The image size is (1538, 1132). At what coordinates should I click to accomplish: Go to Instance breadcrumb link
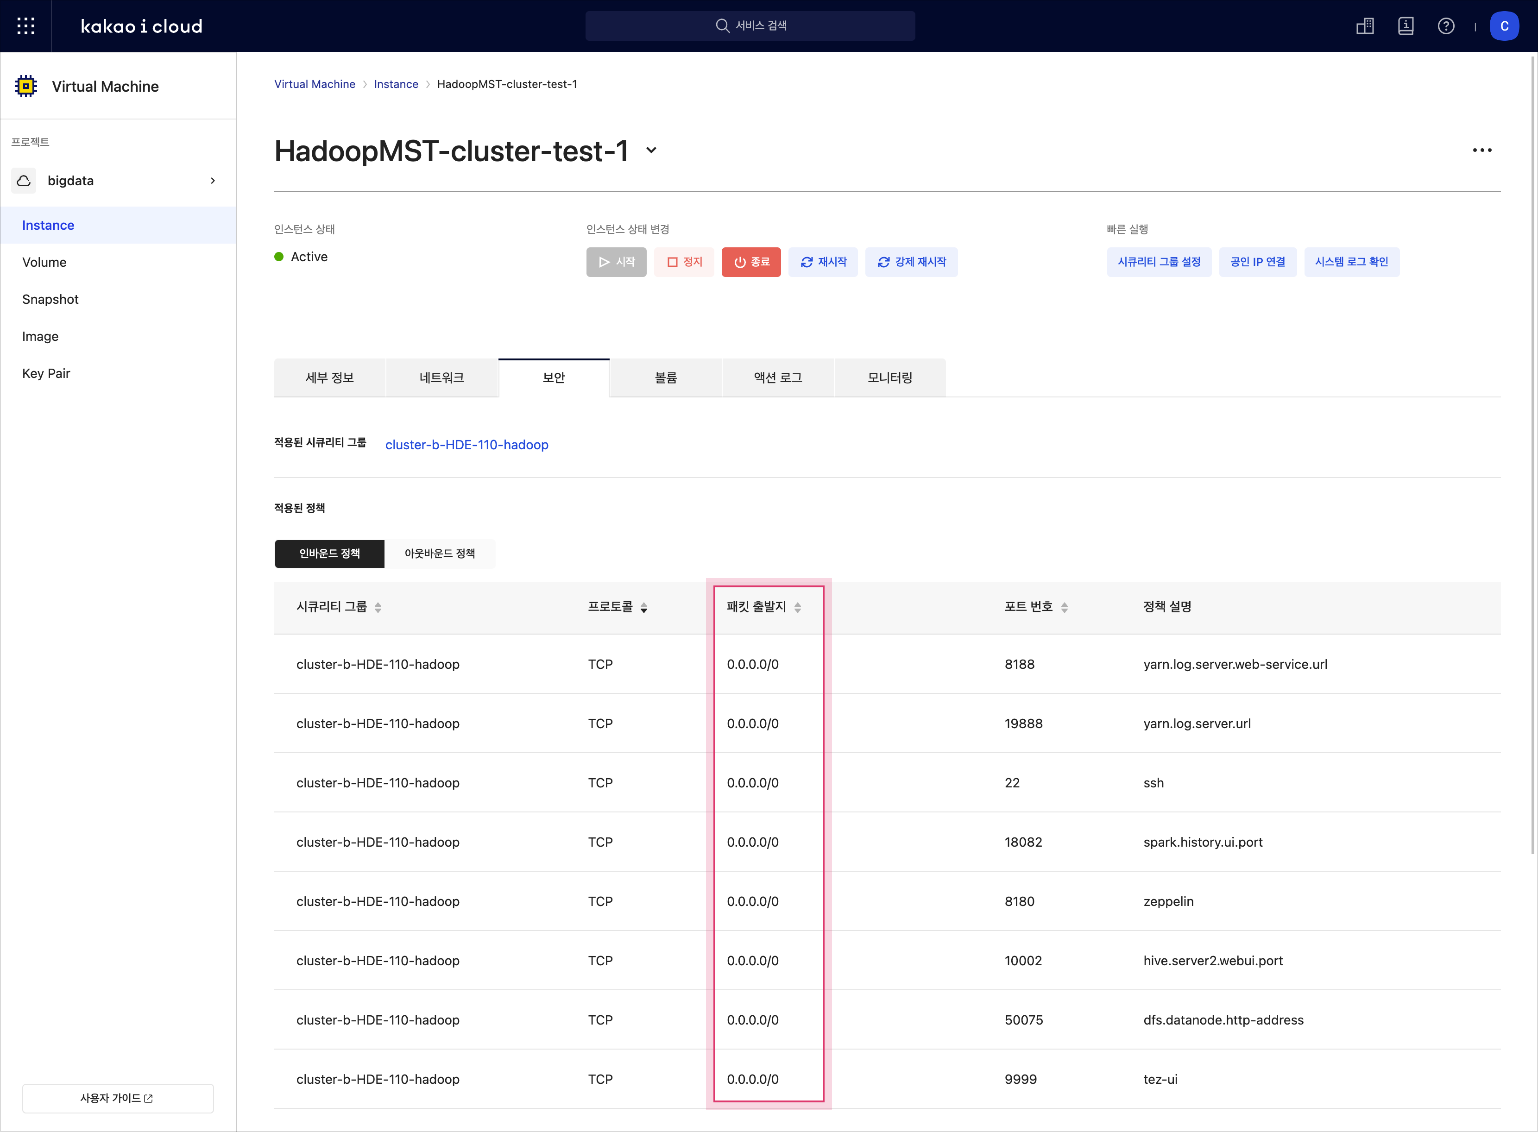click(396, 84)
